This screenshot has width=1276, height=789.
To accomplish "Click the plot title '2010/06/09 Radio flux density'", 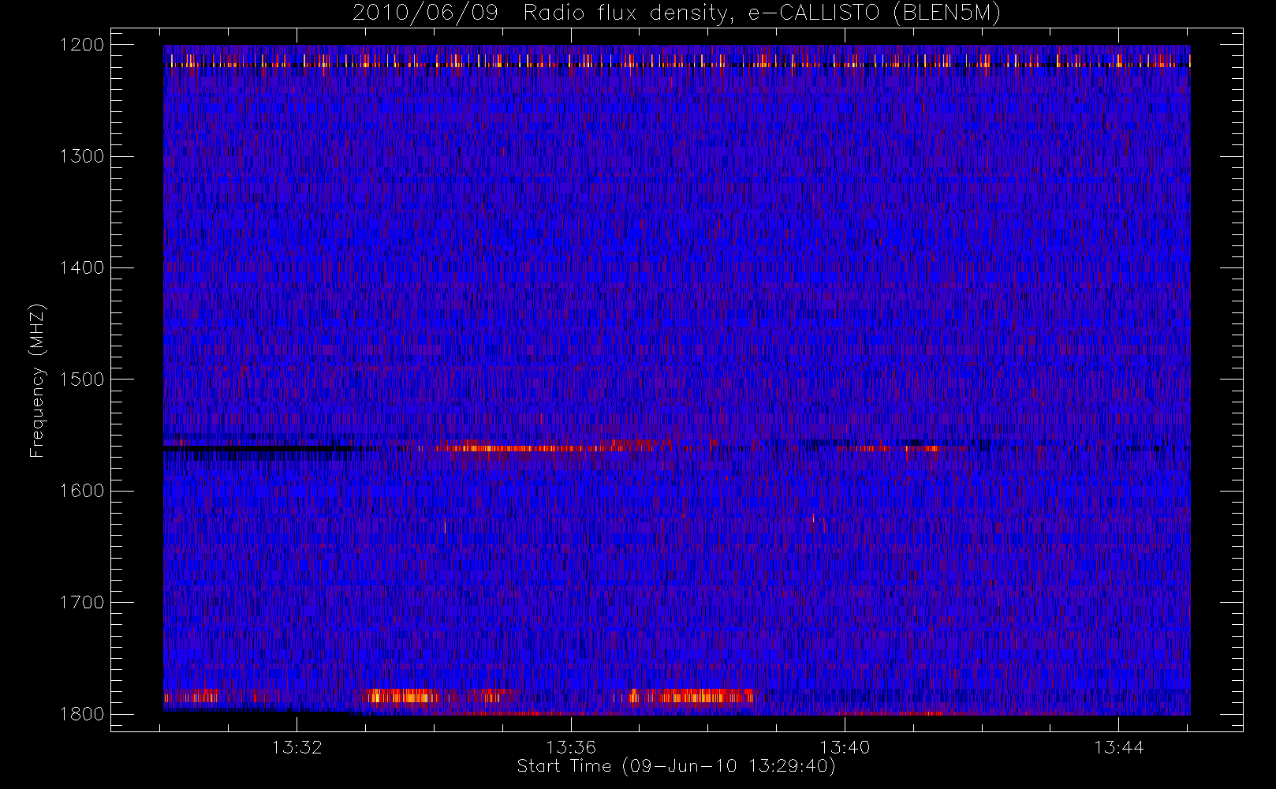I will click(677, 13).
